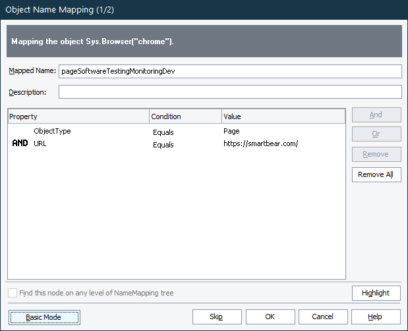Open Help for this dialog
The width and height of the screenshot is (408, 331).
tap(376, 317)
